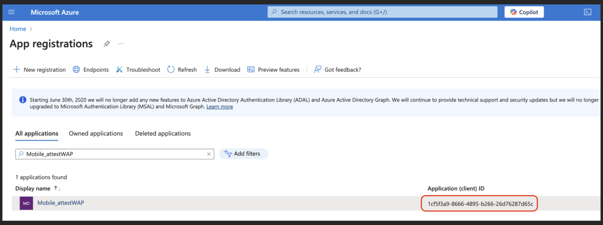Click the Troubleshoot toolbar button

coord(138,69)
